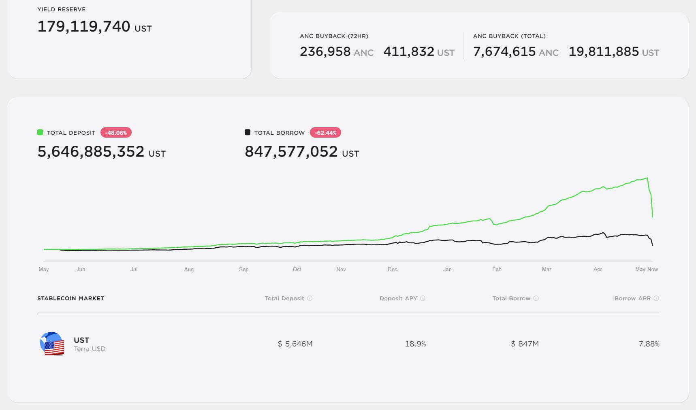Click the Sep label on chart axis
696x410 pixels.
coord(244,269)
